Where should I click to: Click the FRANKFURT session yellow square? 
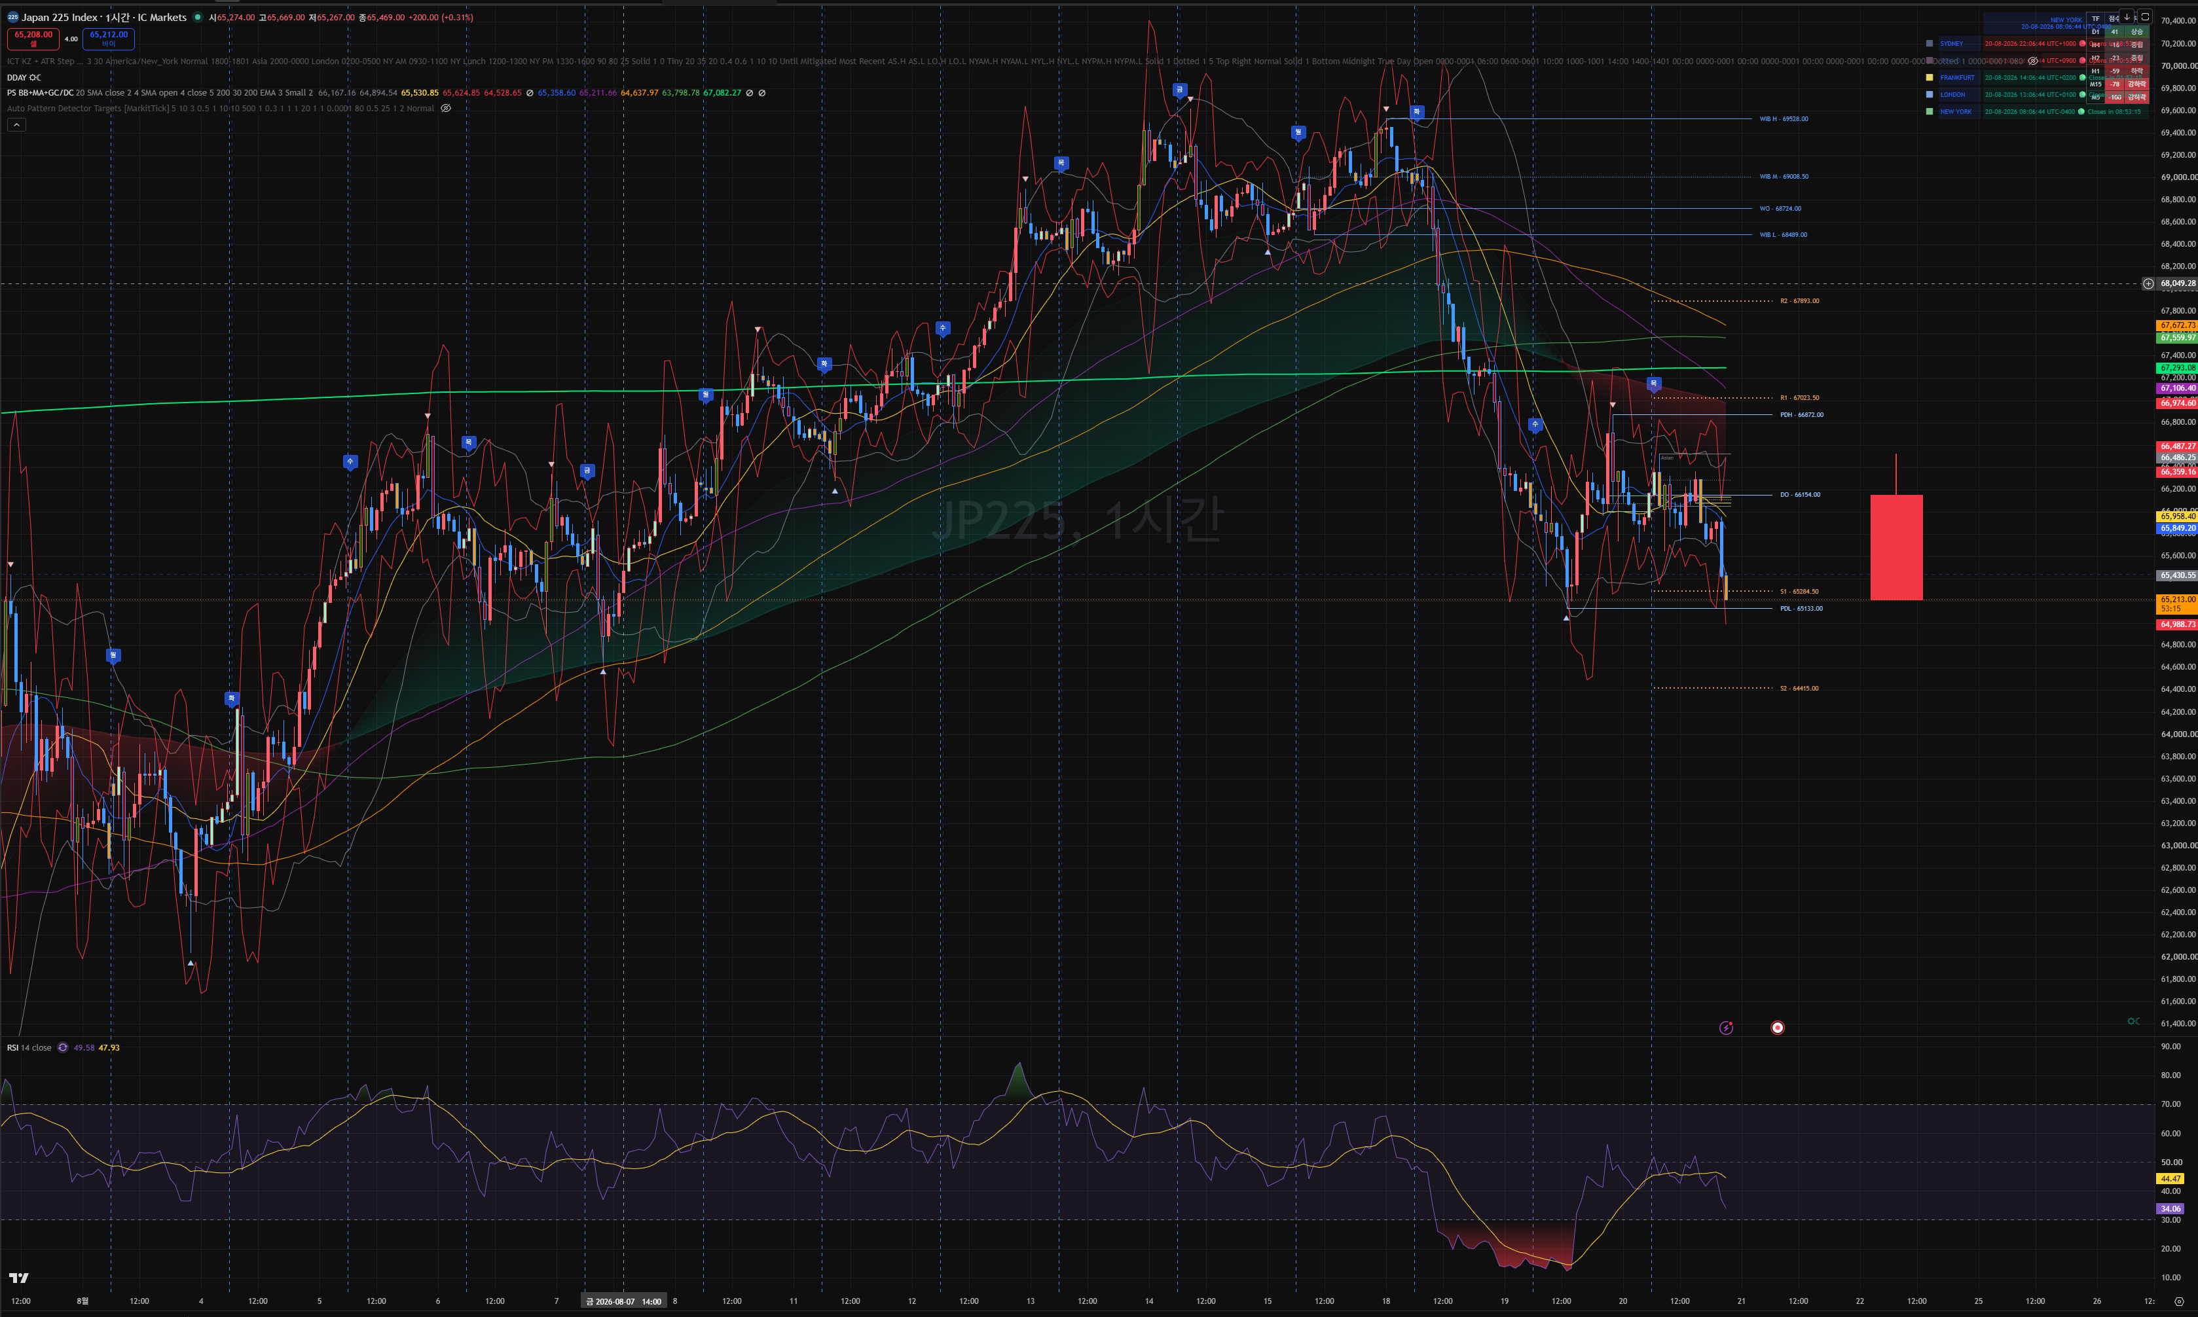tap(1929, 77)
